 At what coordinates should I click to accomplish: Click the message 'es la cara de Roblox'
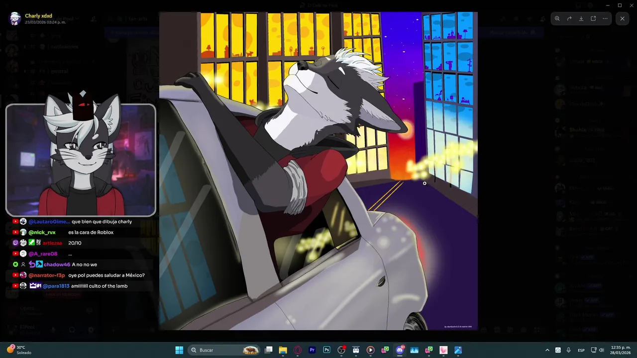click(91, 232)
